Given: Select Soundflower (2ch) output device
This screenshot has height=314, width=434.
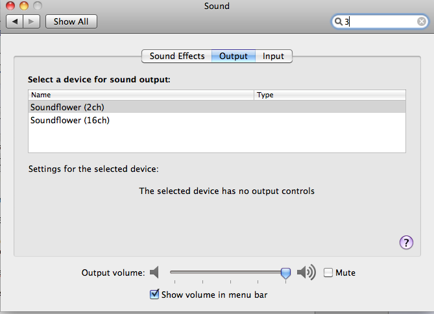Looking at the screenshot, I should click(67, 107).
